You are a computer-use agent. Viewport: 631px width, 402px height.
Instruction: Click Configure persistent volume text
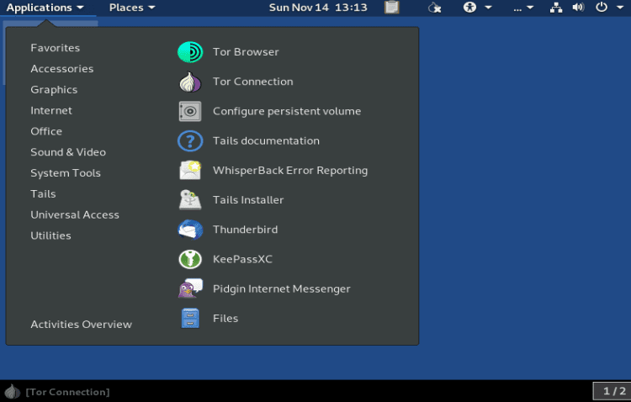287,112
